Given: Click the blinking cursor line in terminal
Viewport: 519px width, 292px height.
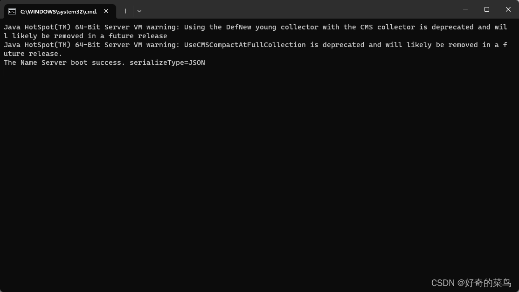Looking at the screenshot, I should [4, 71].
